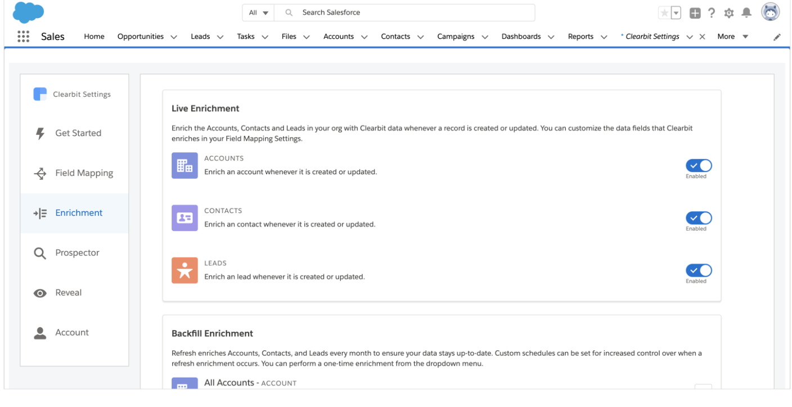Viewport: 792px width, 407px height.
Task: Expand the Tasks tab chevron
Action: point(265,37)
